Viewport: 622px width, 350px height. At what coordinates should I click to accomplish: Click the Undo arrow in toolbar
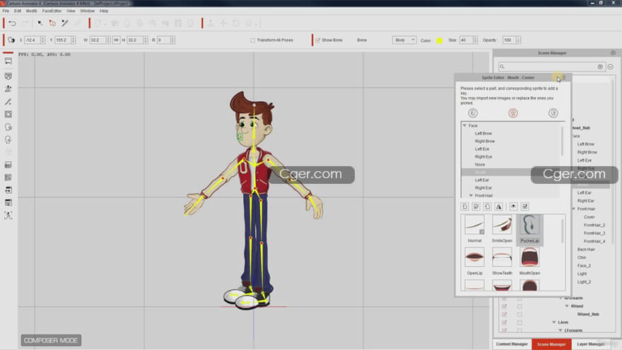click(x=12, y=23)
